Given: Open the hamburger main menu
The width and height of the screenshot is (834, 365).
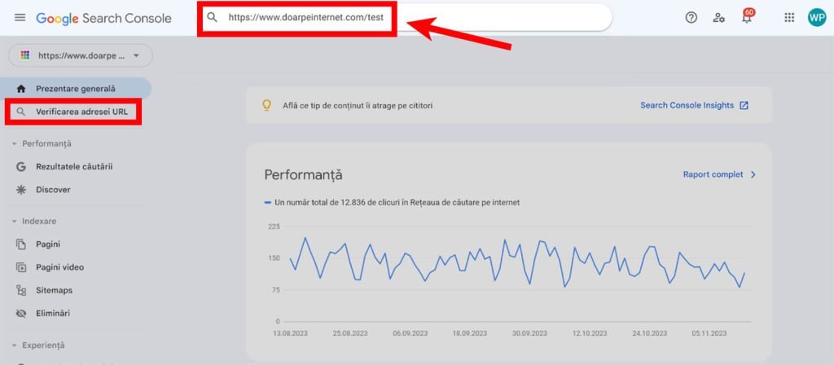Looking at the screenshot, I should [20, 18].
